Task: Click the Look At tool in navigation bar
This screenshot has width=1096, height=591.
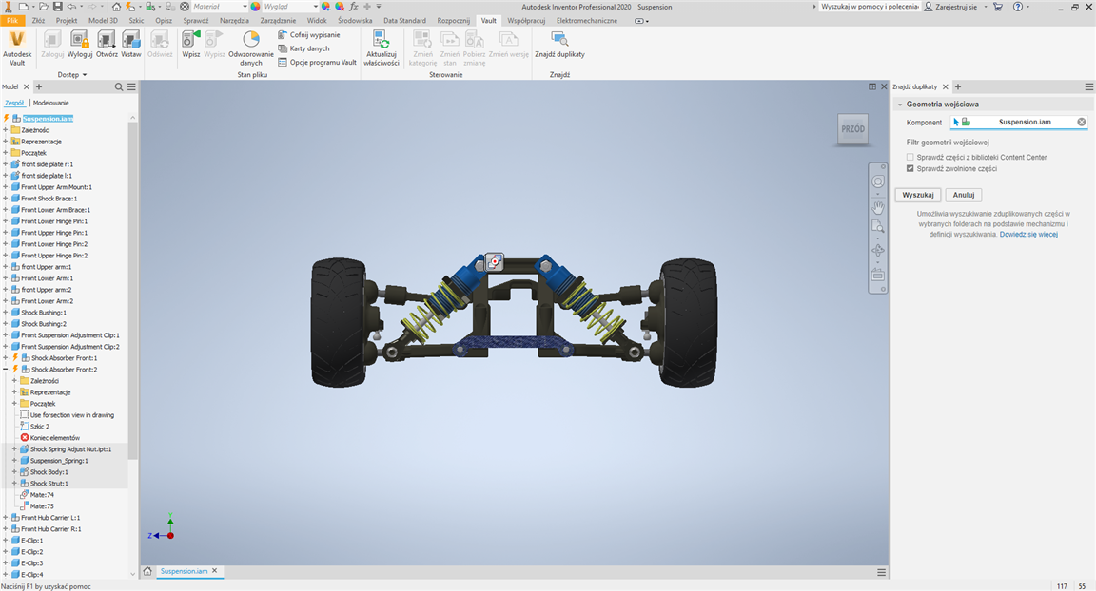Action: [x=878, y=275]
